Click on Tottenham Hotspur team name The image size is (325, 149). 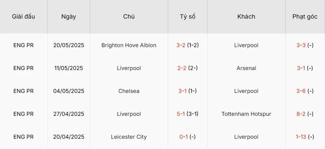(x=246, y=114)
